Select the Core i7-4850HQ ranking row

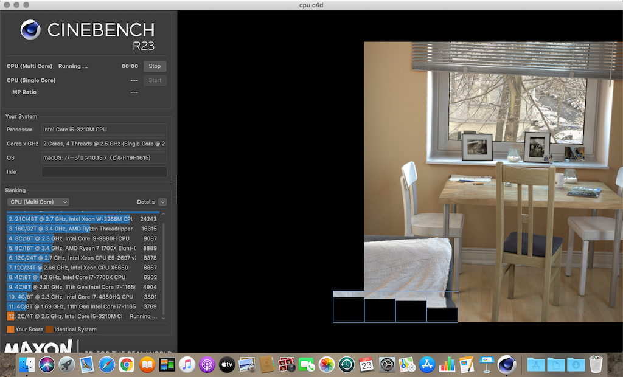point(83,297)
